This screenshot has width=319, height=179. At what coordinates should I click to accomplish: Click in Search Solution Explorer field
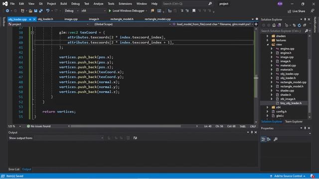click(283, 31)
